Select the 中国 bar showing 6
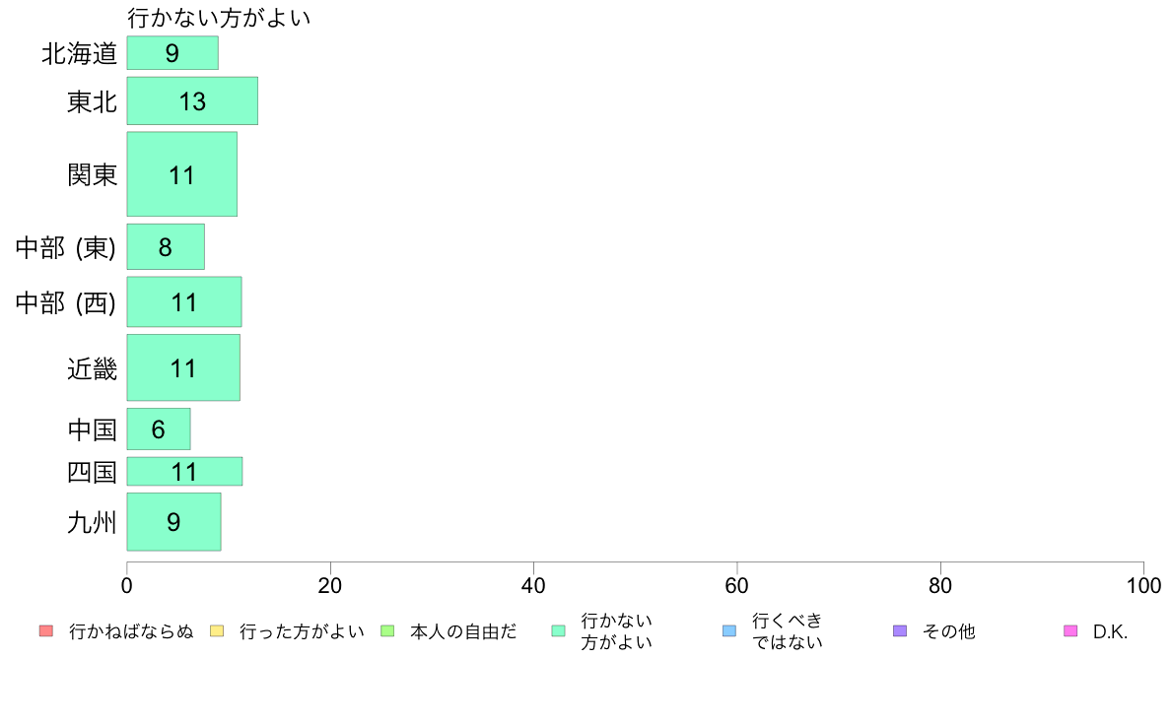The image size is (1171, 725). pos(159,428)
